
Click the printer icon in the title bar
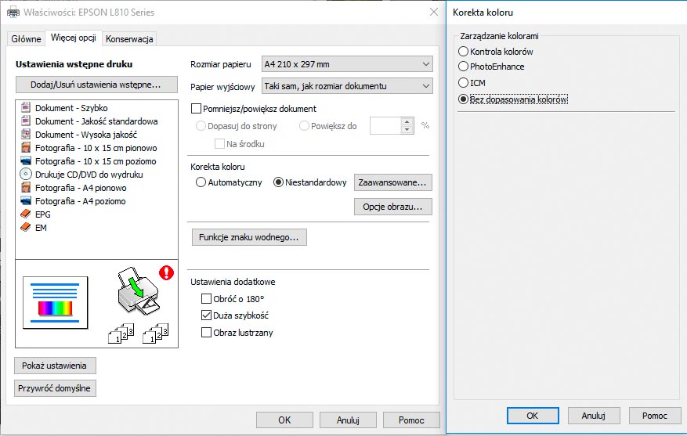[13, 13]
